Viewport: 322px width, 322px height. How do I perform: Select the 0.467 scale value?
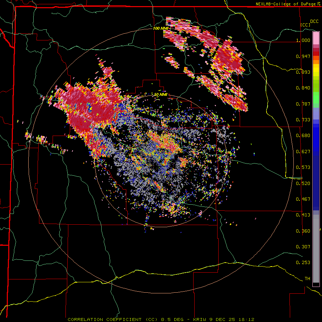click(303, 199)
